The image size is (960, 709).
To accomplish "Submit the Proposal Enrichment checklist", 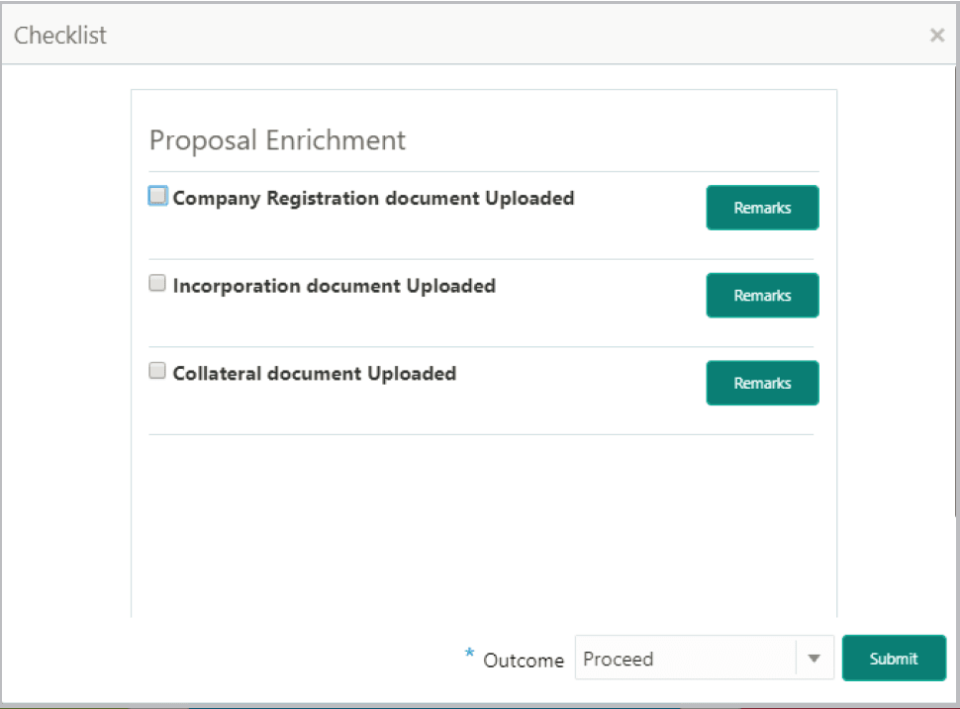I will click(x=893, y=658).
